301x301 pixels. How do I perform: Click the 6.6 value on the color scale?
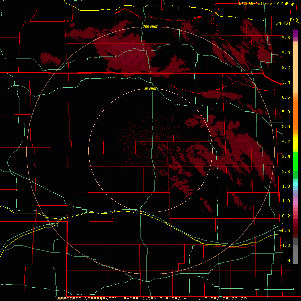pyautogui.click(x=286, y=97)
